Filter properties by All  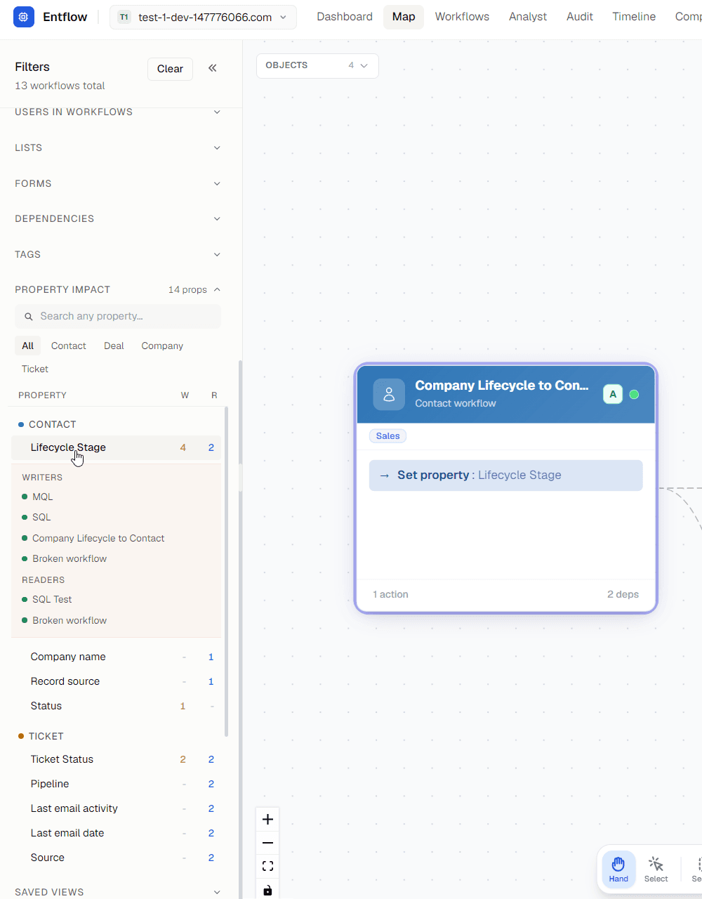[x=28, y=346]
